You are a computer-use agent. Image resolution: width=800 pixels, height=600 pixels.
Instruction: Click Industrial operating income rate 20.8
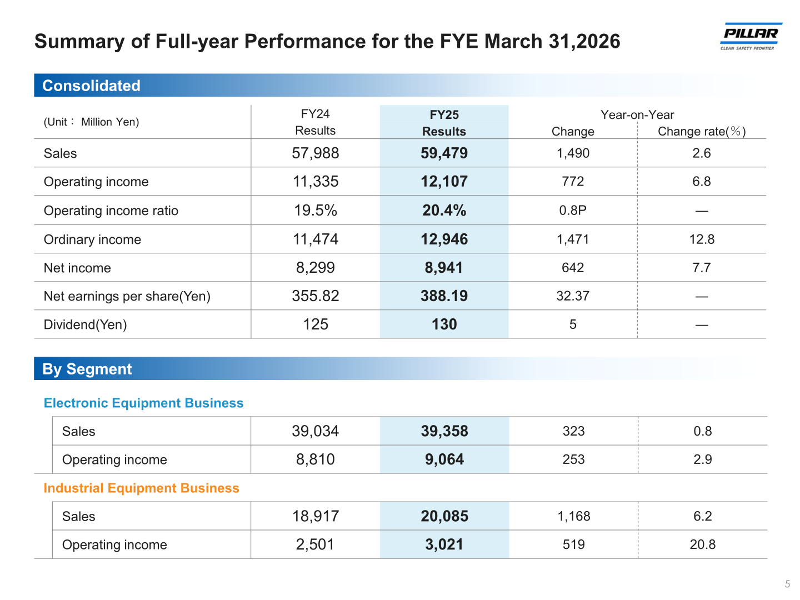(x=703, y=544)
